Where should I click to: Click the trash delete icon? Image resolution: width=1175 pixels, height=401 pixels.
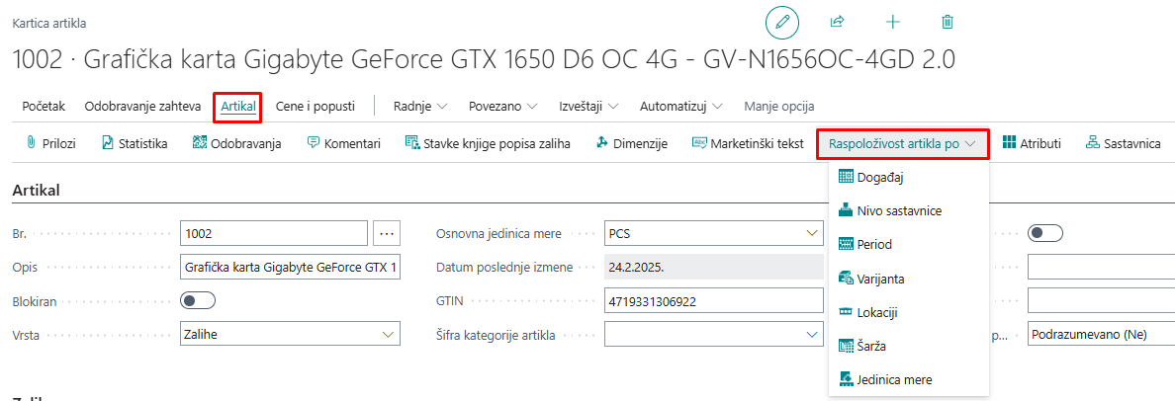(x=948, y=22)
